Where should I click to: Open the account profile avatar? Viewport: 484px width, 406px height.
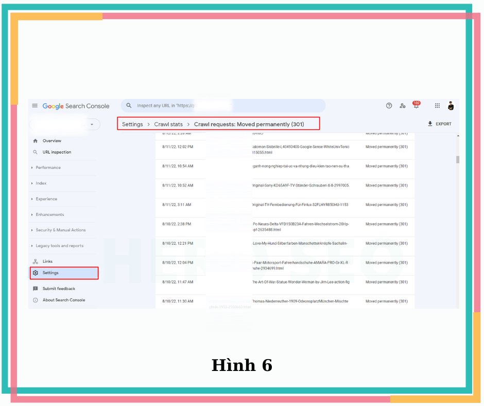click(x=451, y=106)
